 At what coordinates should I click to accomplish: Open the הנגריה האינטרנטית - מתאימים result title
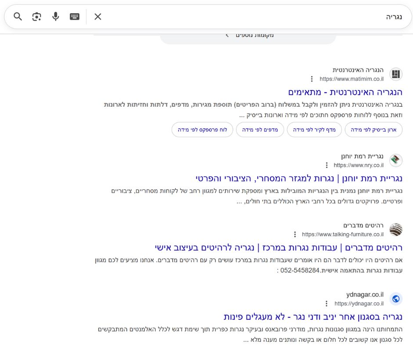click(x=345, y=92)
